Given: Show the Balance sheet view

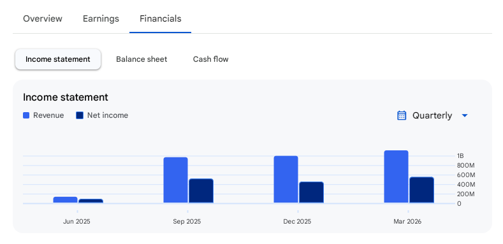Looking at the screenshot, I should point(142,59).
